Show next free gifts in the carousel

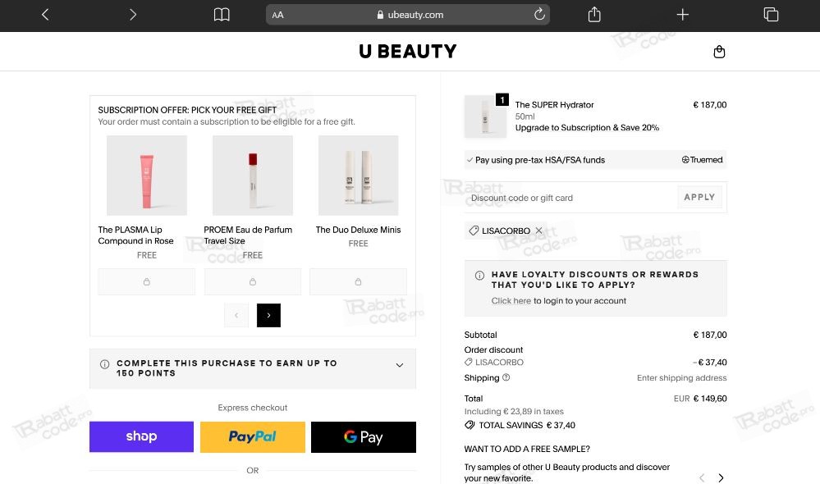pos(268,315)
